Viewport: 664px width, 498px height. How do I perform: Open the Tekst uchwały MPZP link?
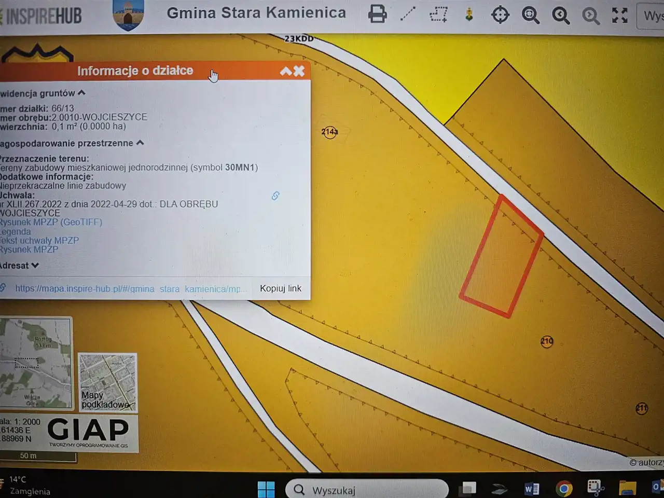tap(39, 241)
